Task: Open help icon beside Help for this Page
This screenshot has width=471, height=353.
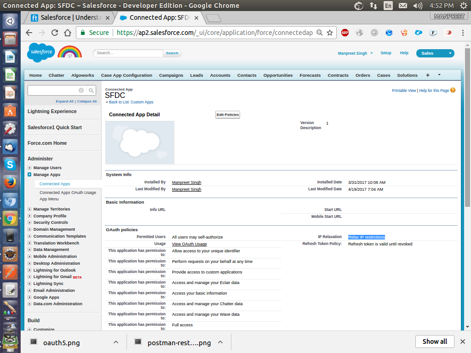Action: tap(453, 90)
